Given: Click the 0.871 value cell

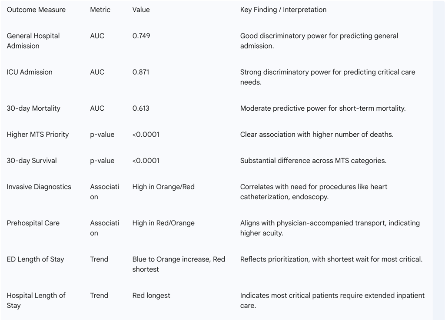Looking at the screenshot, I should tap(140, 72).
